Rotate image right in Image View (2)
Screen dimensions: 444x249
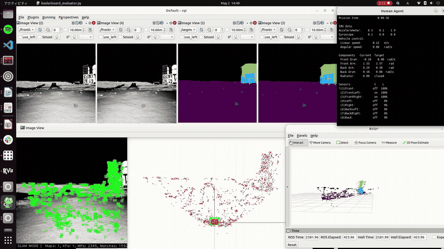[74, 37]
